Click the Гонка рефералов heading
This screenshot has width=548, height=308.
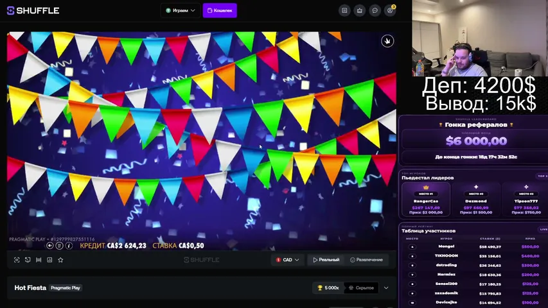(476, 124)
